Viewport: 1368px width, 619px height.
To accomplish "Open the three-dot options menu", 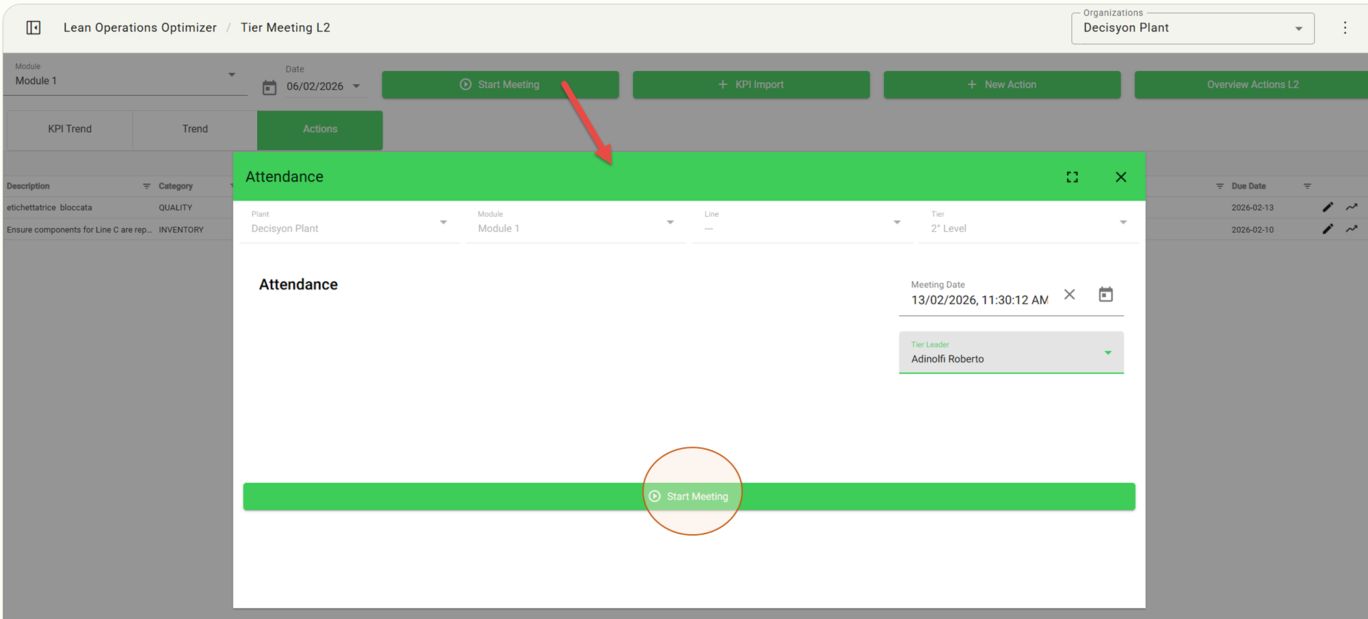I will [x=1345, y=27].
